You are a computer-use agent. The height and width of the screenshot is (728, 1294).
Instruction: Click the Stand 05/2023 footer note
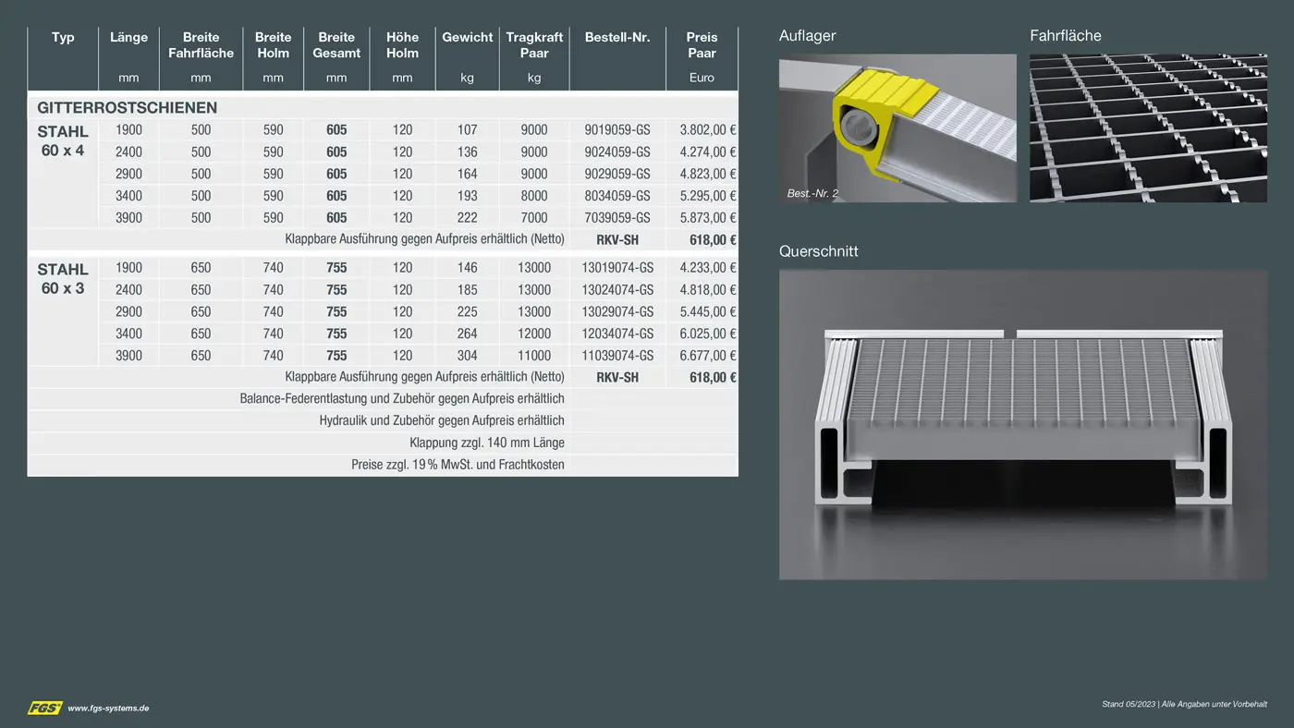[x=1184, y=705]
